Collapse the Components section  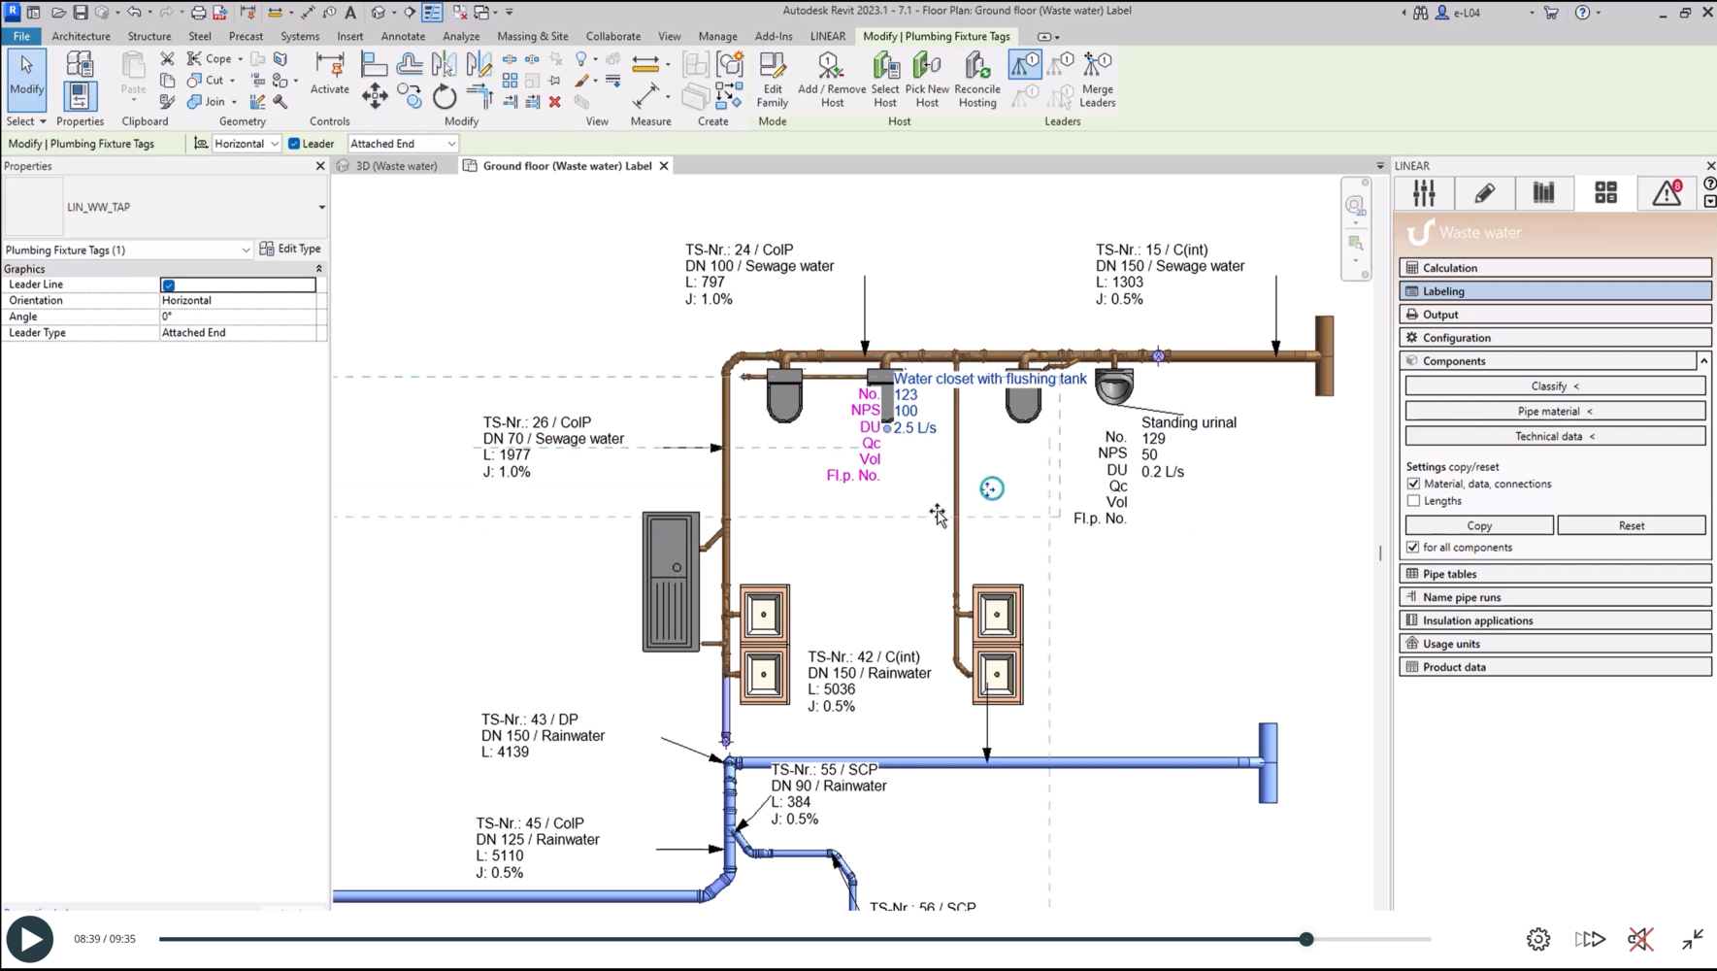click(1703, 361)
